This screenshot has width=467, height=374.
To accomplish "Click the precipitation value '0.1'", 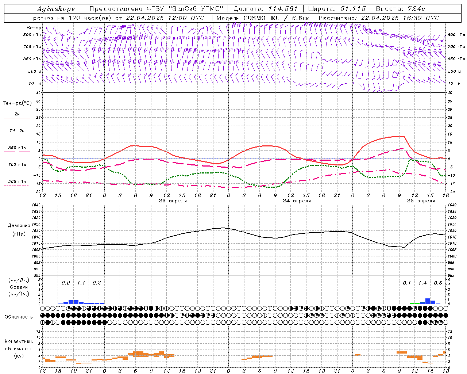I will click(407, 283).
